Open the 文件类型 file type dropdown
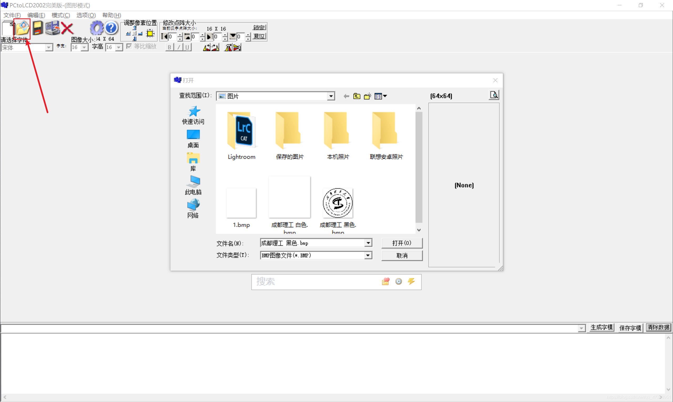The width and height of the screenshot is (673, 402). point(368,255)
